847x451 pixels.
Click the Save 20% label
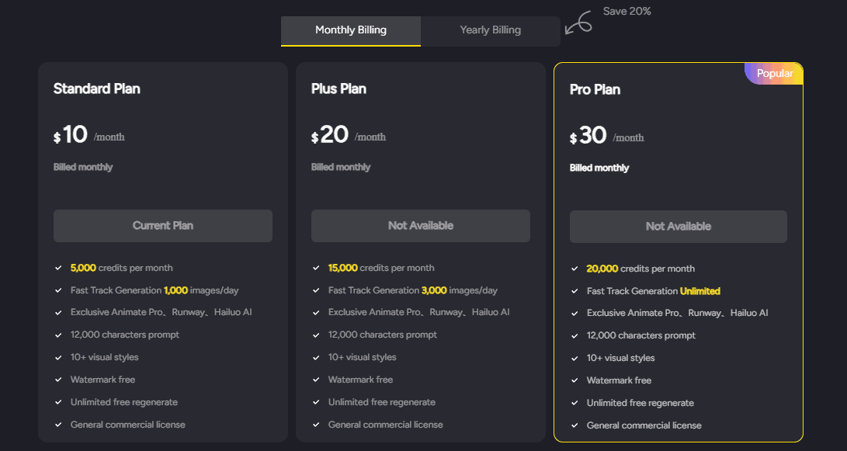627,12
